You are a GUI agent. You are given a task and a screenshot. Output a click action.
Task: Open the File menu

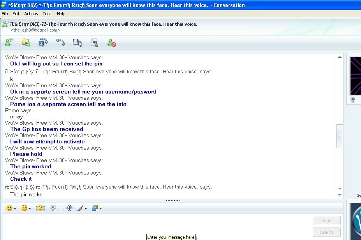click(5, 14)
